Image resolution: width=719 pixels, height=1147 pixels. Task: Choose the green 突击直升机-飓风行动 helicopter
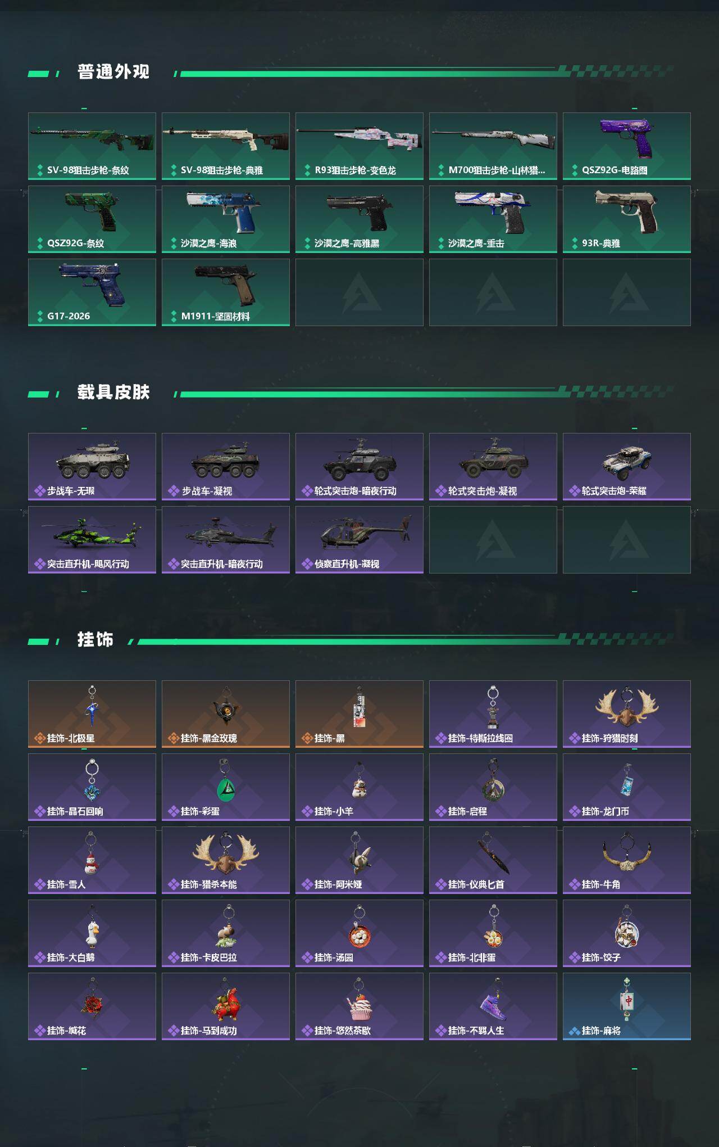pos(92,540)
